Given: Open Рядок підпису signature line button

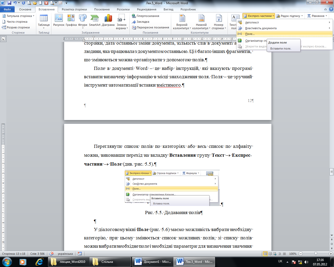Looking at the screenshot, I should tap(289, 16).
